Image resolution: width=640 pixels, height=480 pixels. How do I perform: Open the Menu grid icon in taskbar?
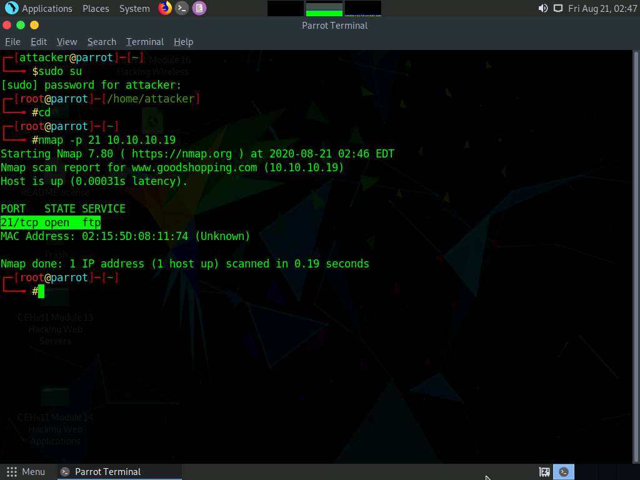pyautogui.click(x=12, y=472)
